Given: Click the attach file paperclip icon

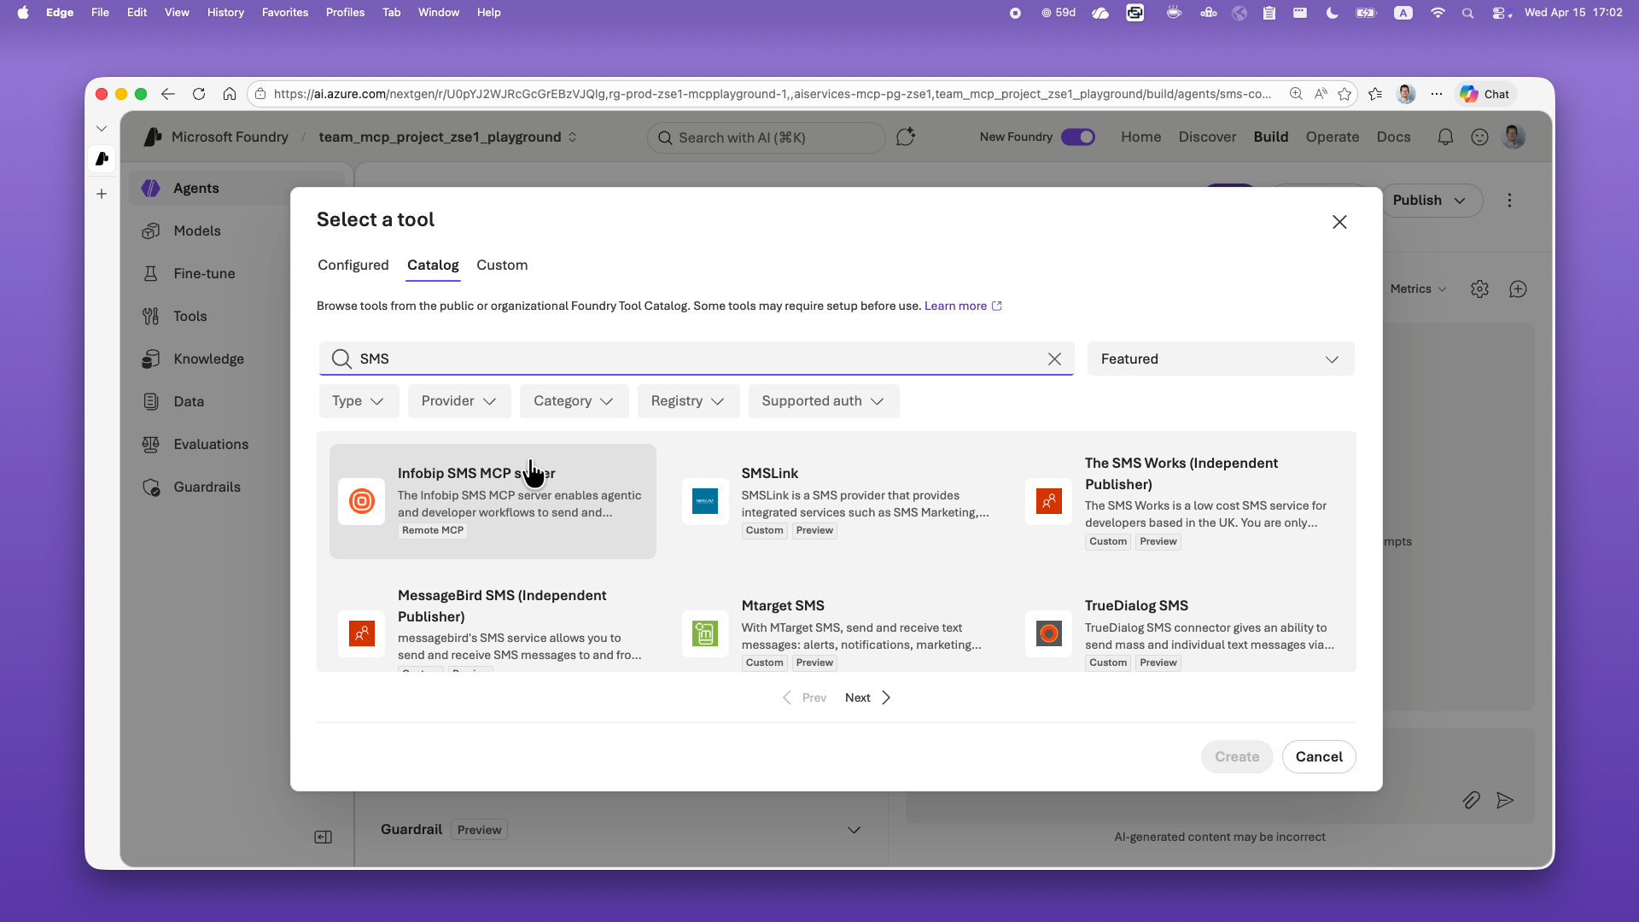Looking at the screenshot, I should pos(1471,800).
